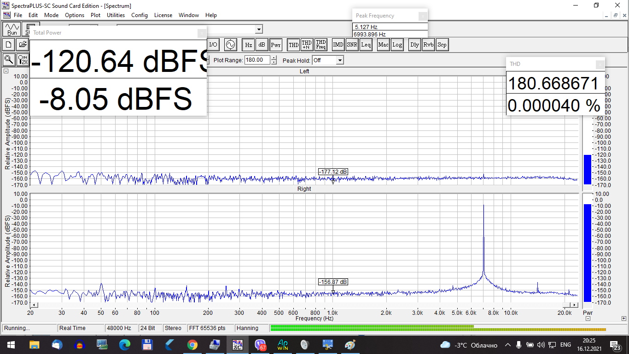Increase Plot Range with the up arrow
The width and height of the screenshot is (629, 354).
point(274,58)
